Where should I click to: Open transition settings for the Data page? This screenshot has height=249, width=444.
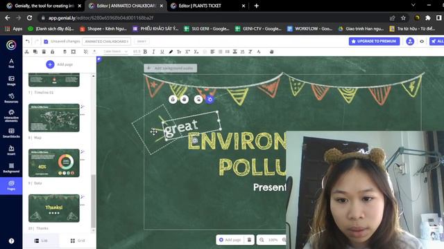[x=83, y=152]
